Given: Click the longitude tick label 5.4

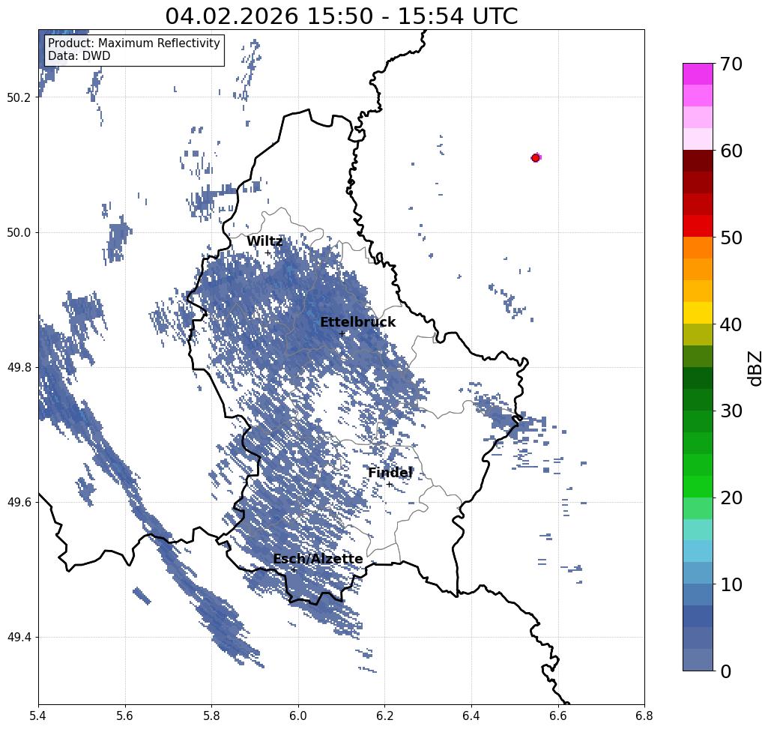Looking at the screenshot, I should coord(38,716).
